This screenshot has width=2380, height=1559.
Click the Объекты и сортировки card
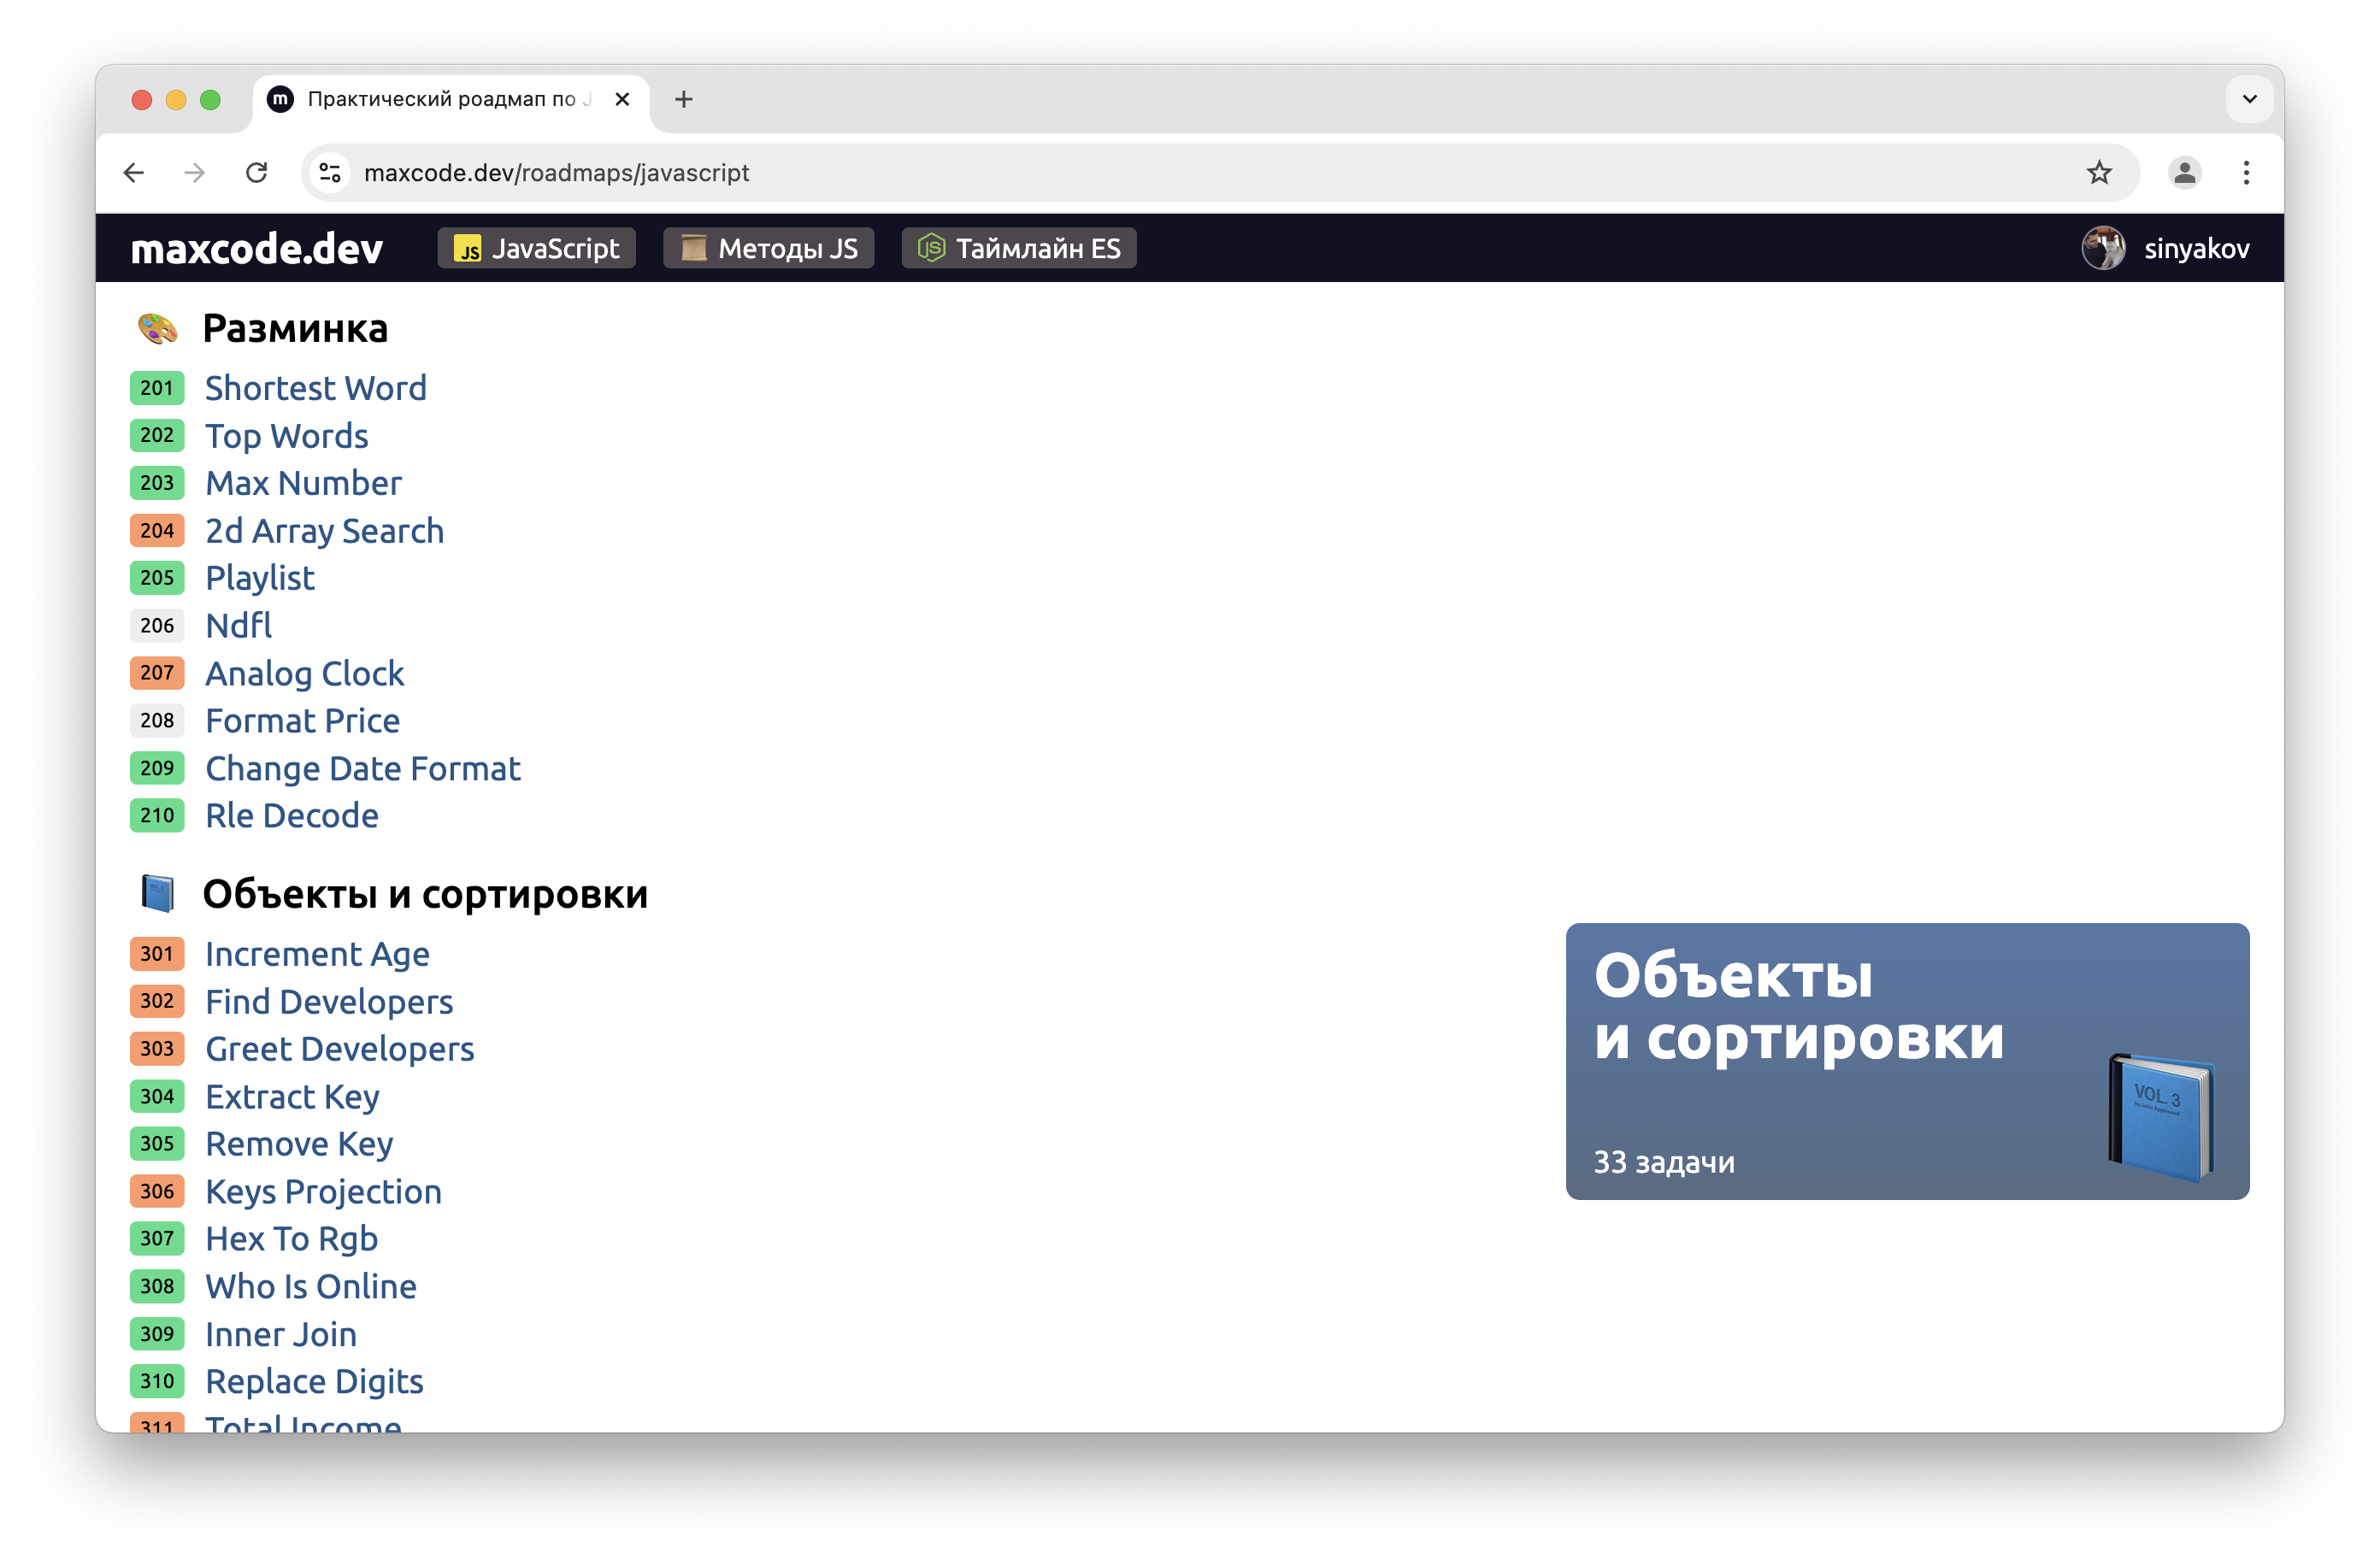[x=1906, y=1060]
